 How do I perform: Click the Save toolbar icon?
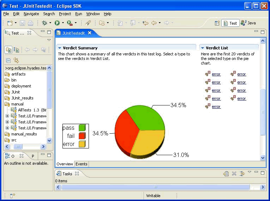[22, 23]
